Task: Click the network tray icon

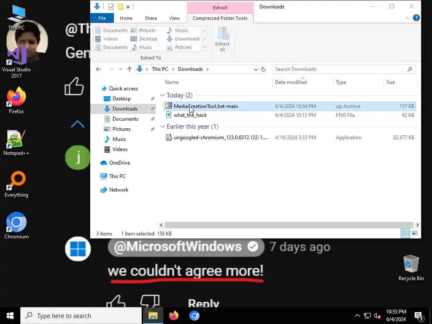Action: 367,316
